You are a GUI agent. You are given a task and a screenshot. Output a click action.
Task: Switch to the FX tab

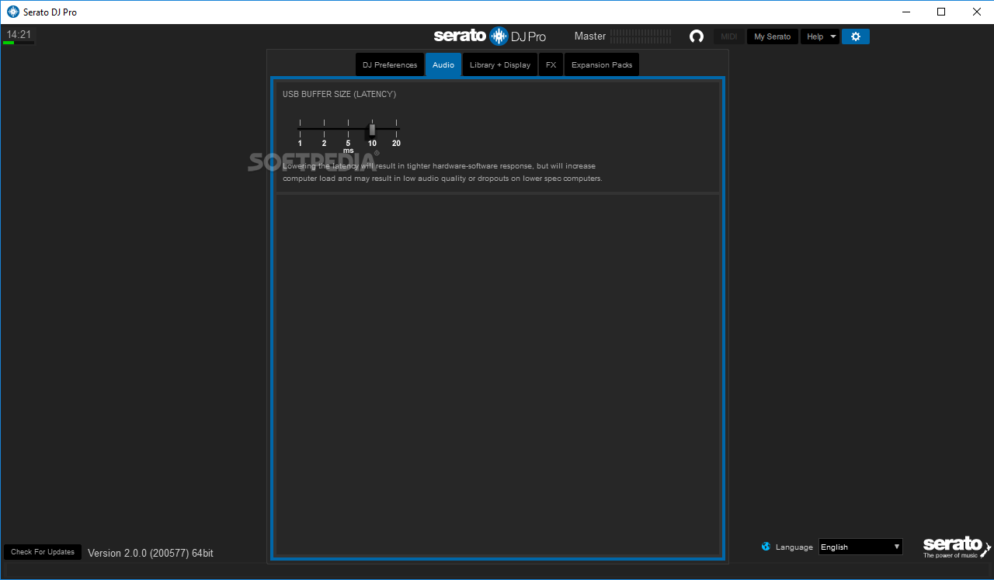tap(551, 64)
